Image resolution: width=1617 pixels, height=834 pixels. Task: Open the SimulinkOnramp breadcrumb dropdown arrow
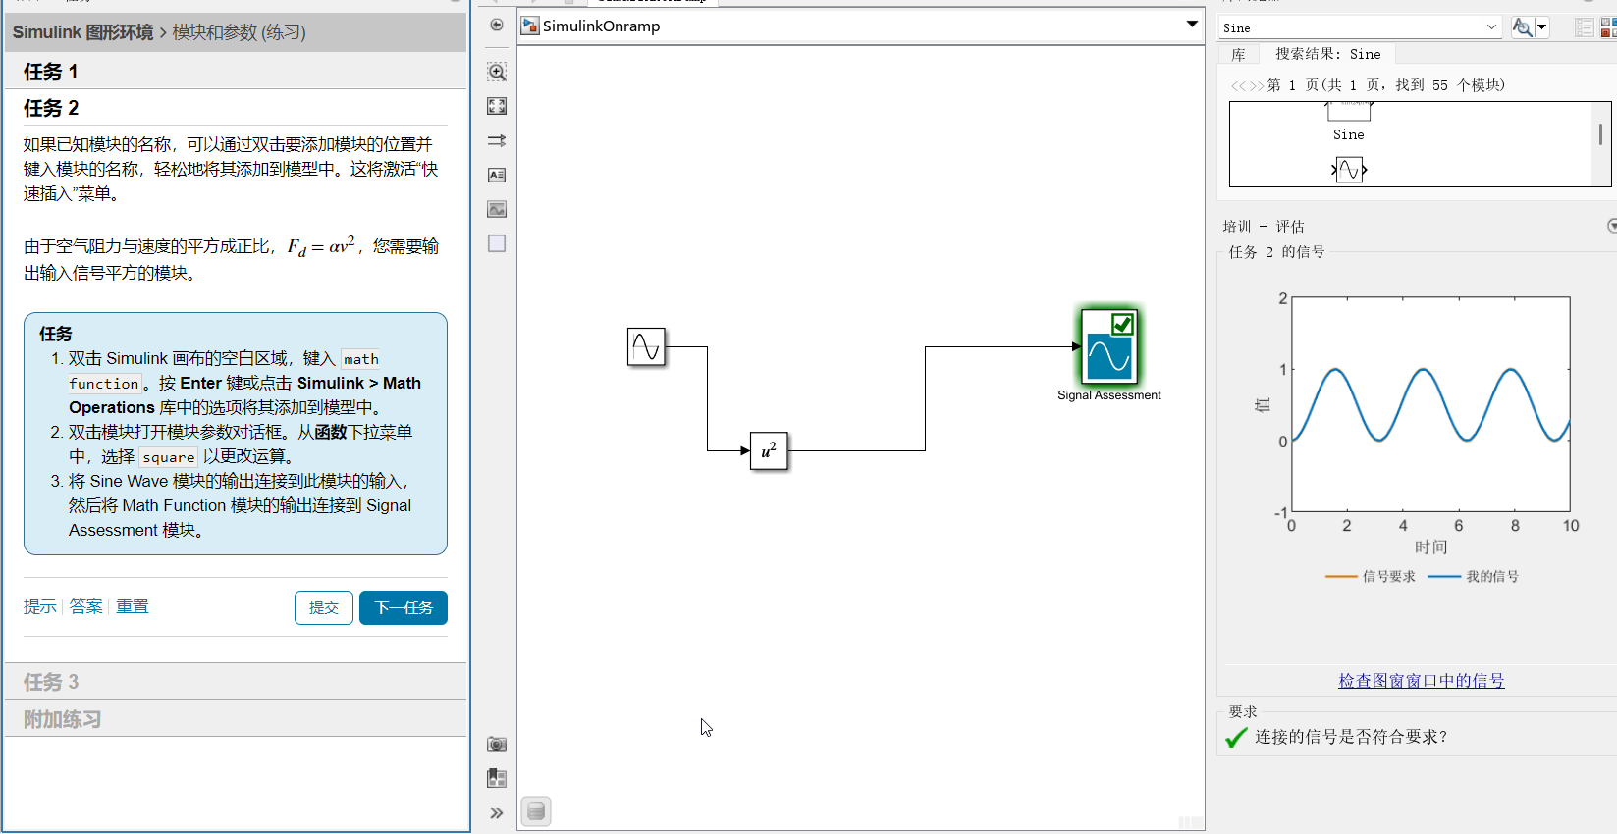pos(1192,24)
